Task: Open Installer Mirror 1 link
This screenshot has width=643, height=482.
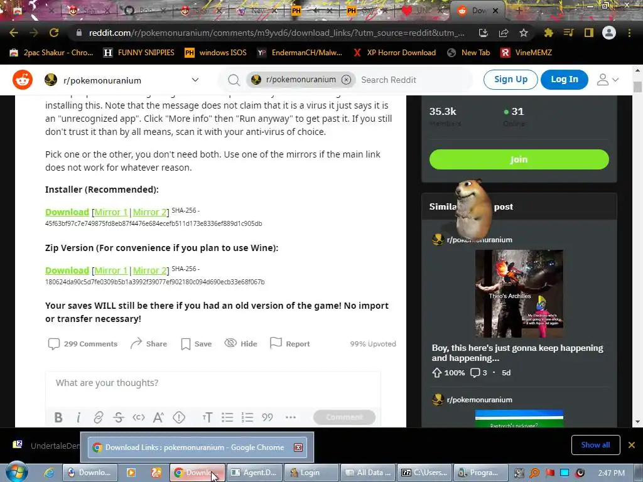Action: (111, 212)
